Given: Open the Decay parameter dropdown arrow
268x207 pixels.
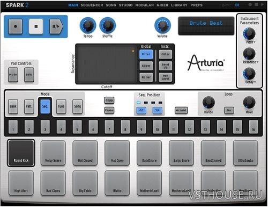Looking at the screenshot, I should click(255, 82).
